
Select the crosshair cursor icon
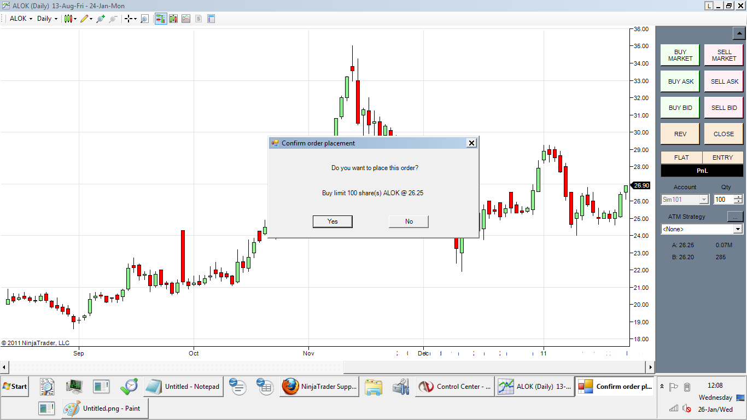click(129, 19)
